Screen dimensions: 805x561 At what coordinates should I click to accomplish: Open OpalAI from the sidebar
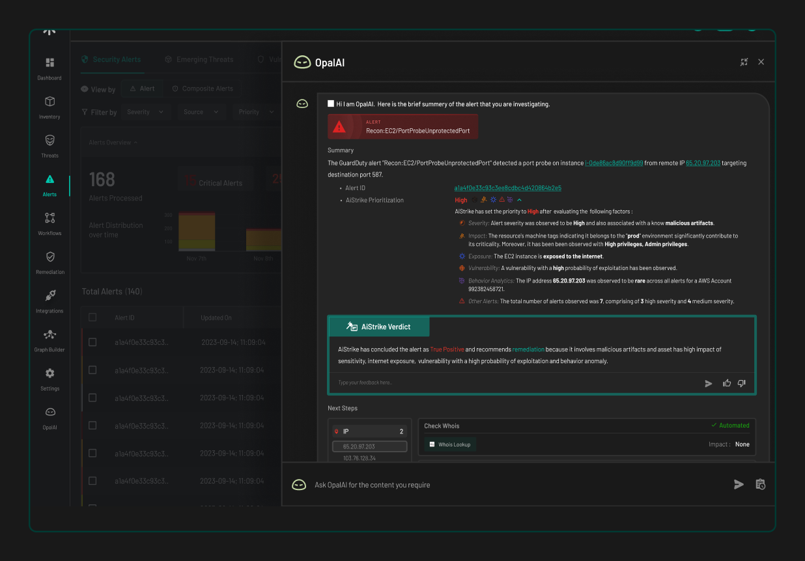(49, 412)
